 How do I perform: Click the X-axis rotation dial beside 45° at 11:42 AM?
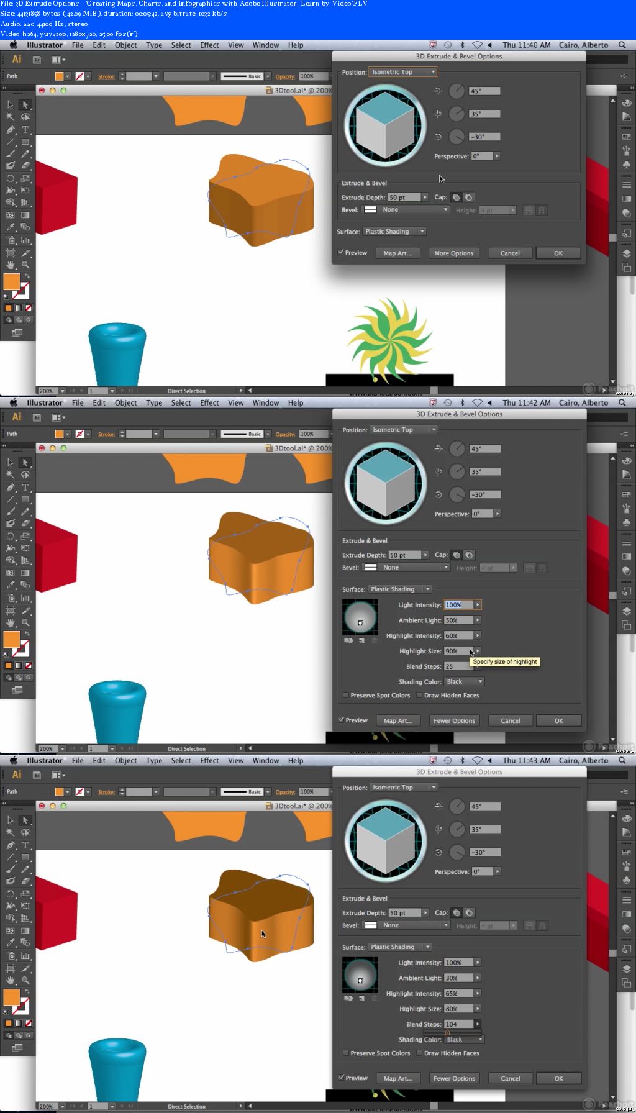pos(457,448)
